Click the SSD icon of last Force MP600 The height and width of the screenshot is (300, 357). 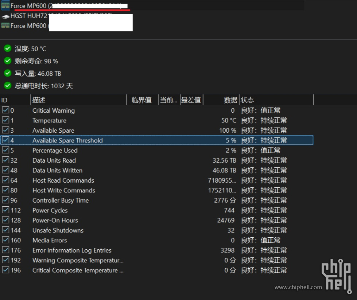click(5, 26)
